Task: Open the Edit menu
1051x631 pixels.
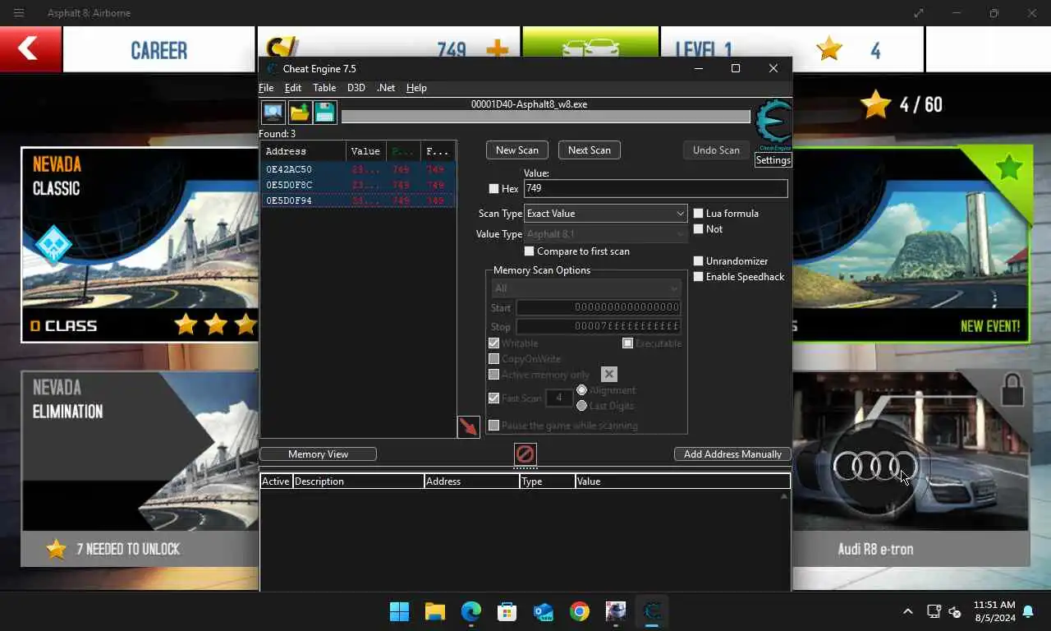Action: click(x=293, y=88)
